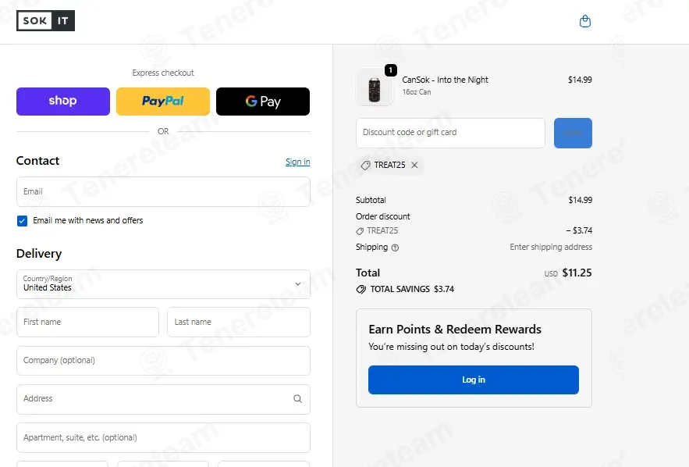Click the shipping help question mark icon
Viewport: 689px width, 467px height.
click(395, 248)
